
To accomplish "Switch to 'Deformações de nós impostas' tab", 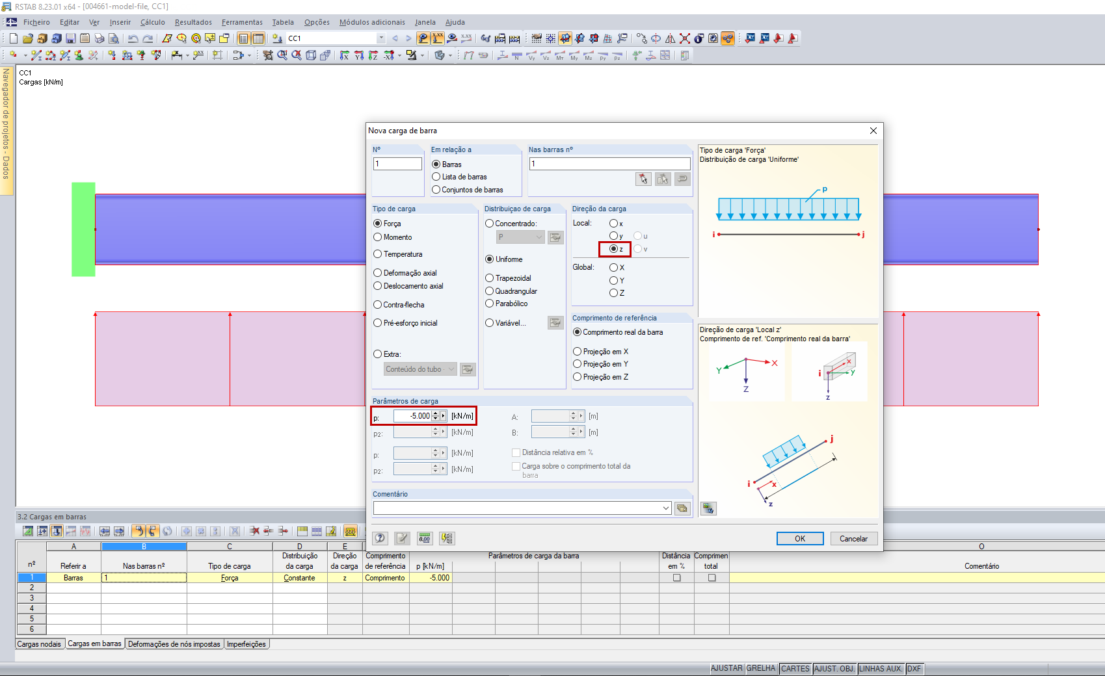I will 174,644.
